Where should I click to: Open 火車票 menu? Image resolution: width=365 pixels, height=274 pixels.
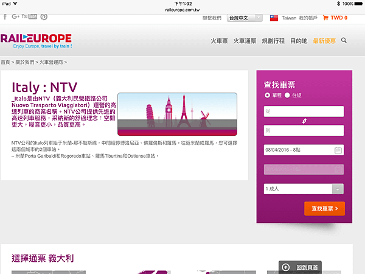pyautogui.click(x=219, y=41)
